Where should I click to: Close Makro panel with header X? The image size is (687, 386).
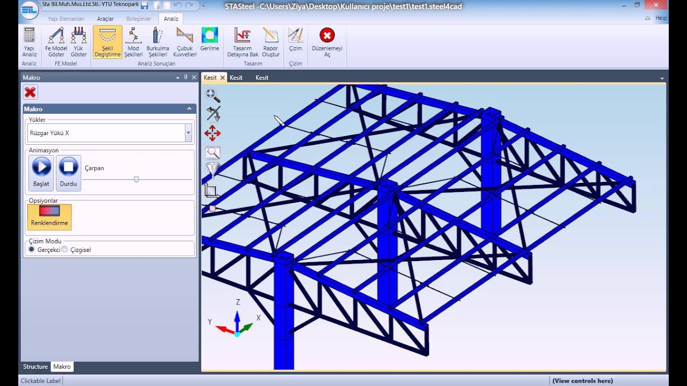coord(194,77)
